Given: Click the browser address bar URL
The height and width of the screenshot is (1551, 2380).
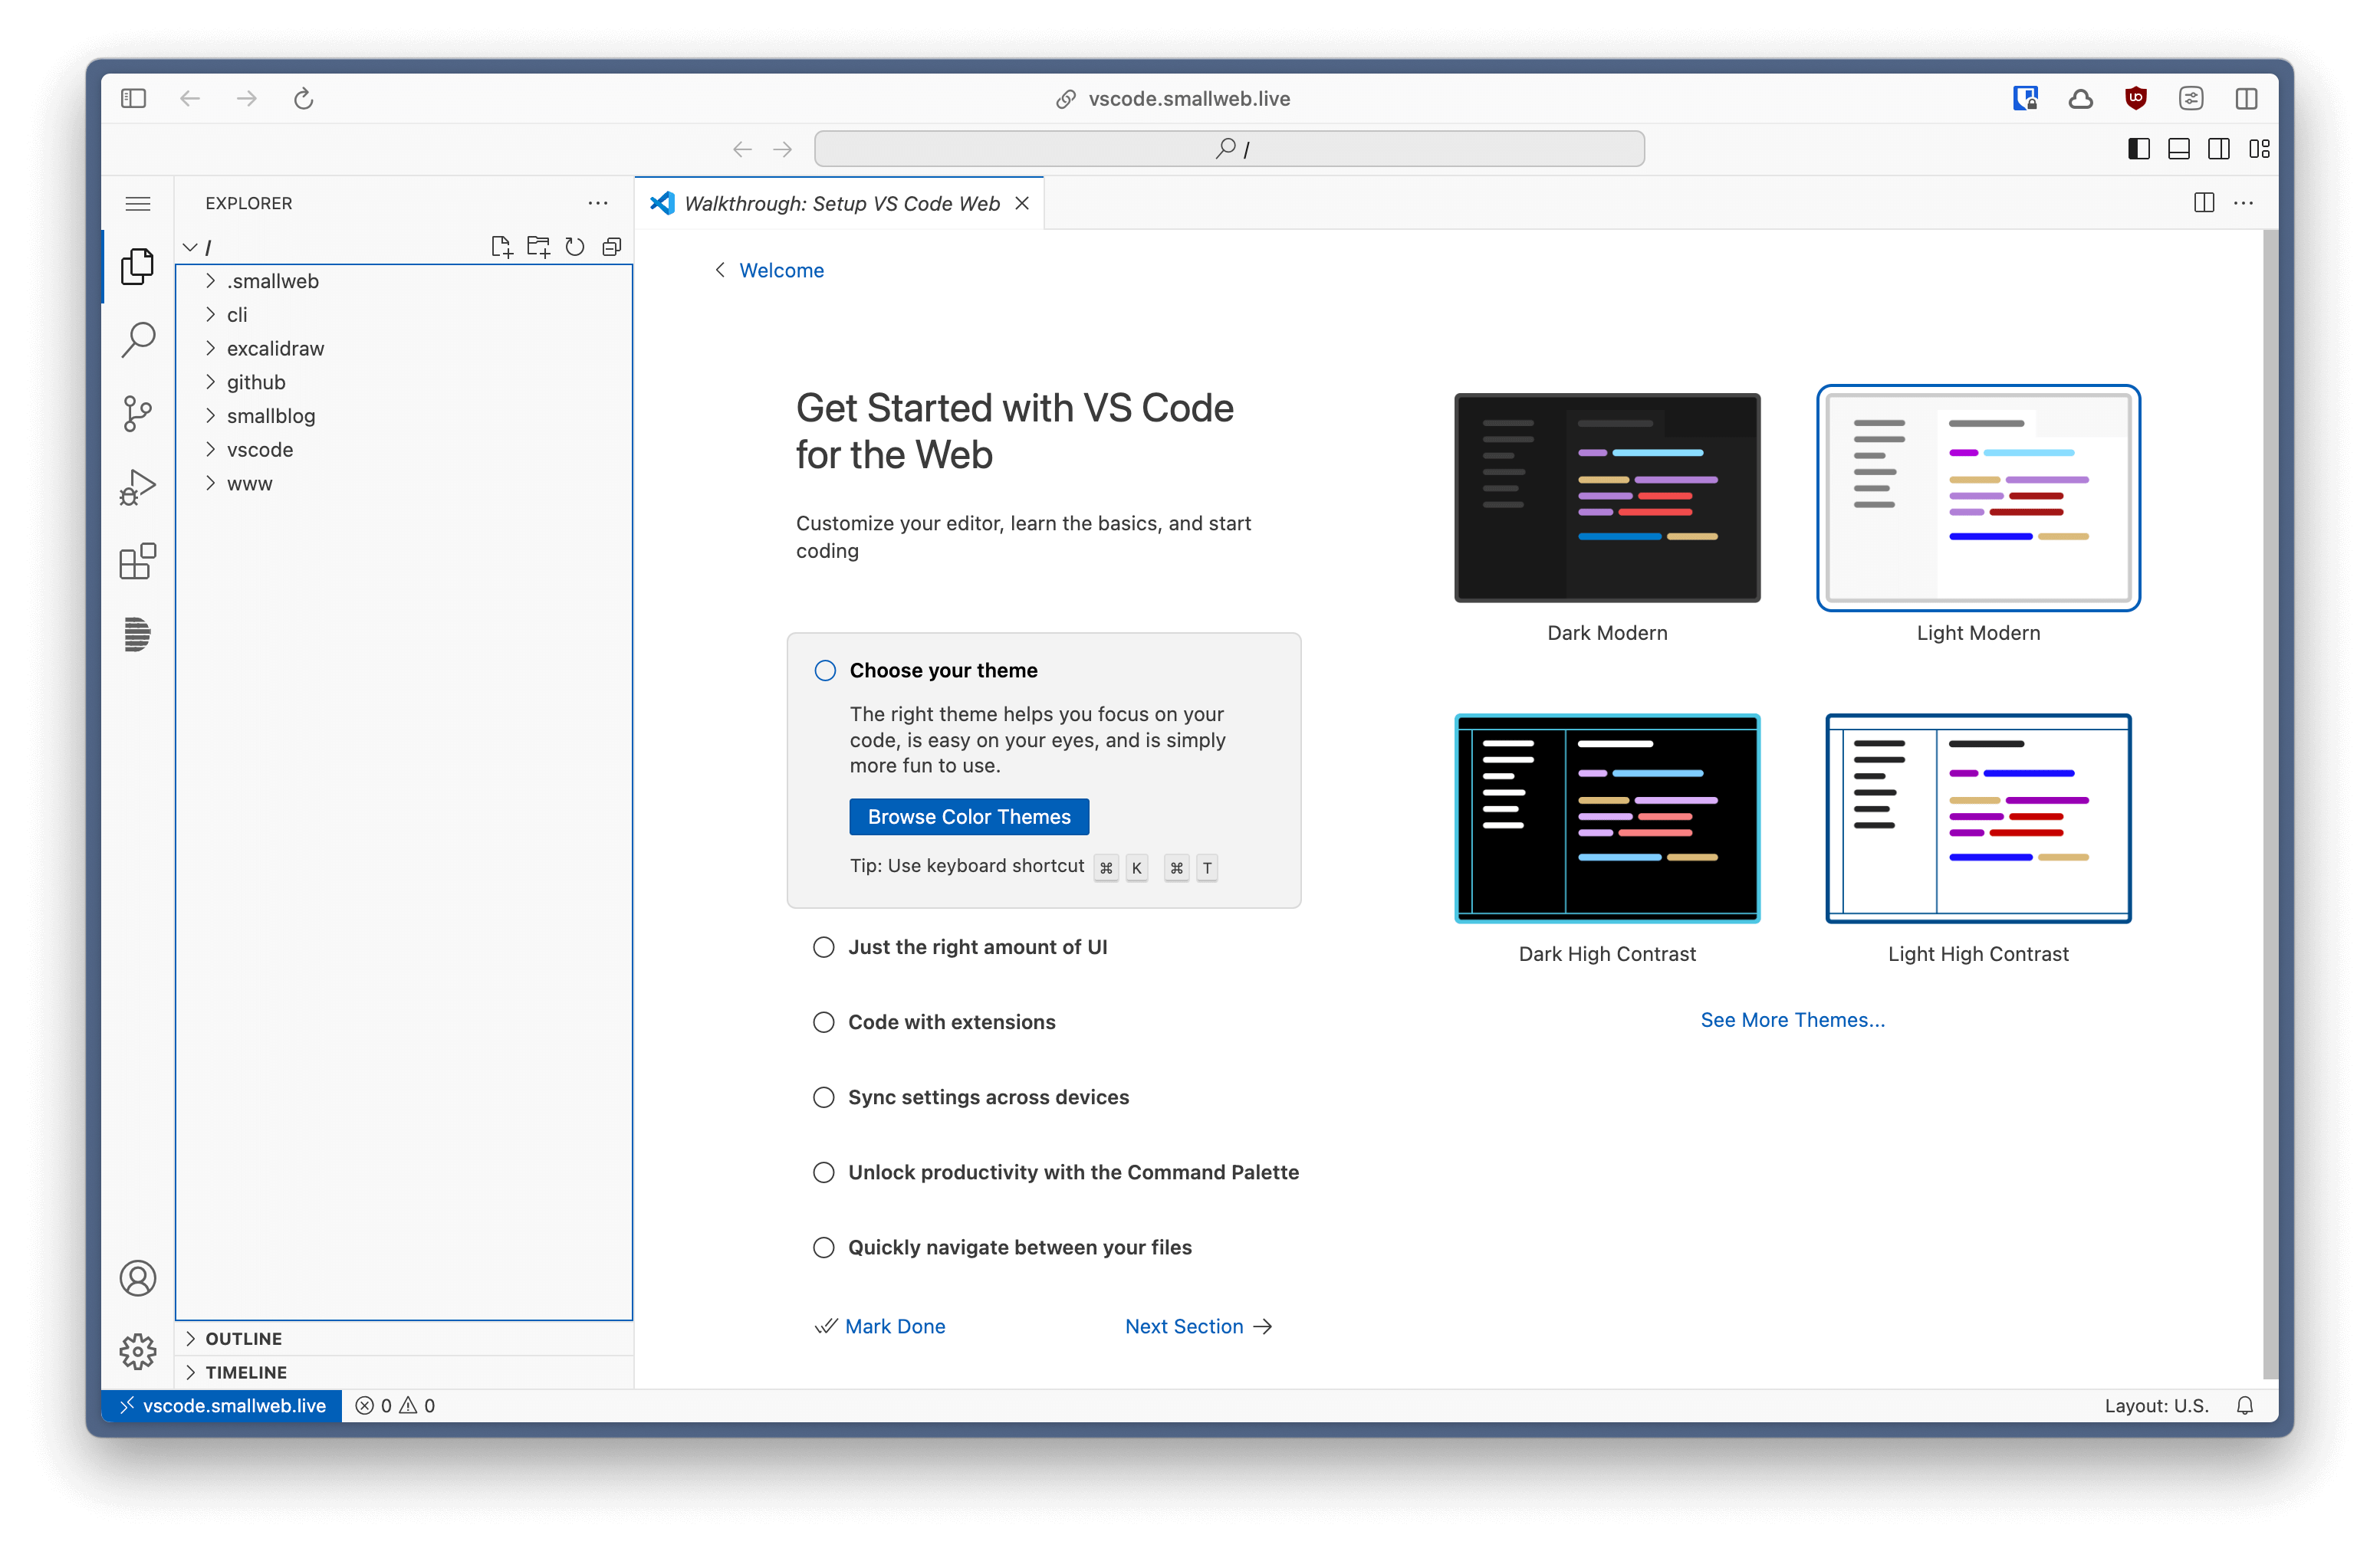Looking at the screenshot, I should click(x=1189, y=98).
